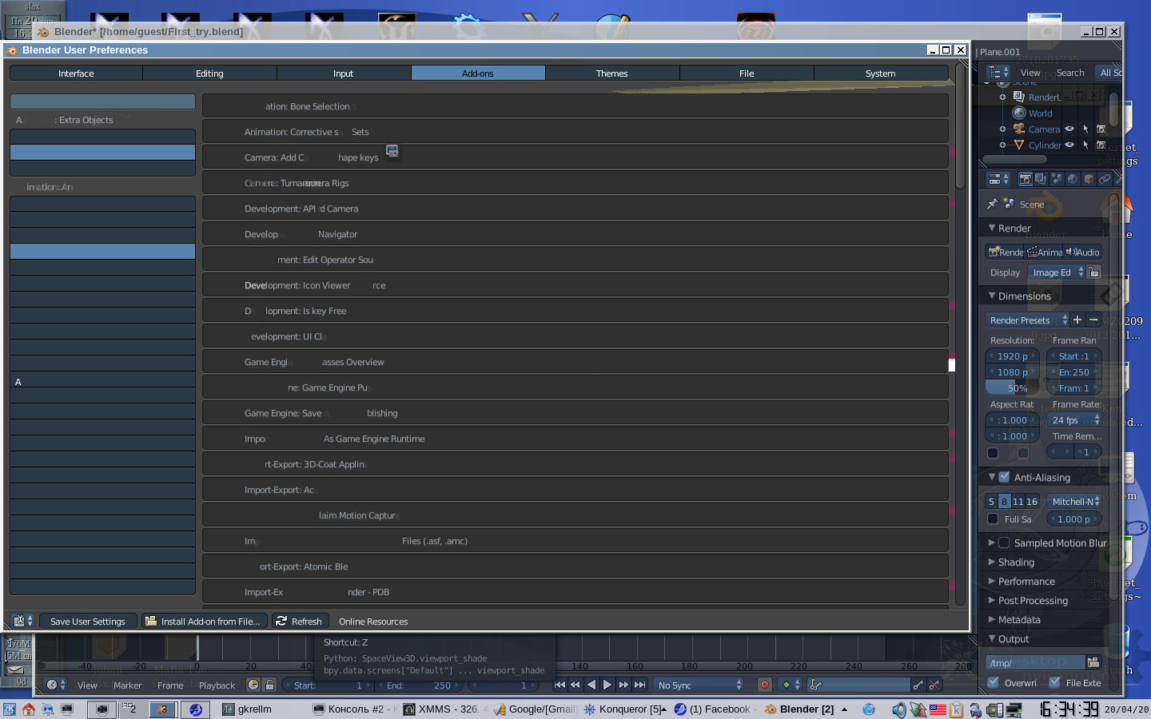Select Render properties camera tab icon
Image resolution: width=1151 pixels, height=719 pixels.
pyautogui.click(x=1025, y=179)
